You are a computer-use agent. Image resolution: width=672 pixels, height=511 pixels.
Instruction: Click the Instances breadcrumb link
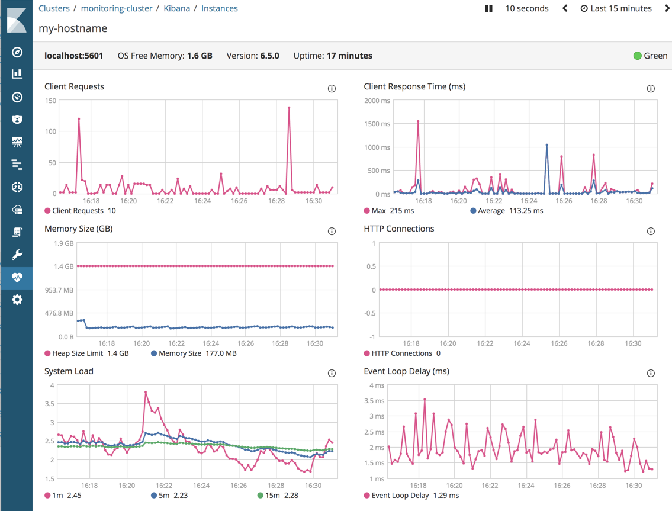[x=220, y=8]
